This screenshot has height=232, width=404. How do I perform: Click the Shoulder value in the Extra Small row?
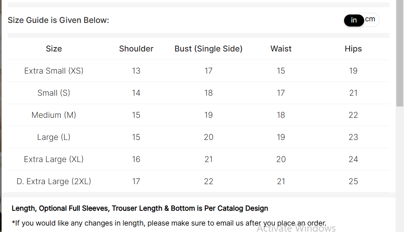(x=136, y=71)
